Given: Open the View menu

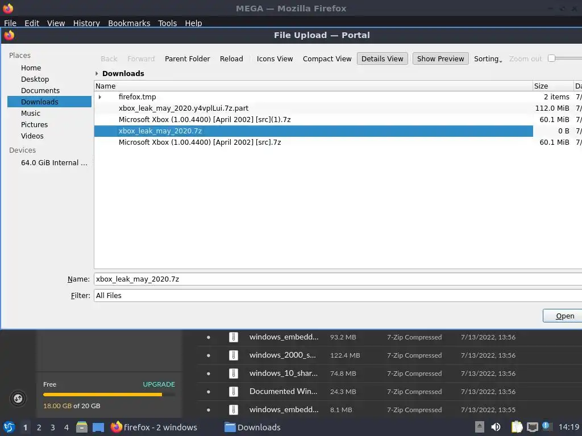Looking at the screenshot, I should coord(56,23).
